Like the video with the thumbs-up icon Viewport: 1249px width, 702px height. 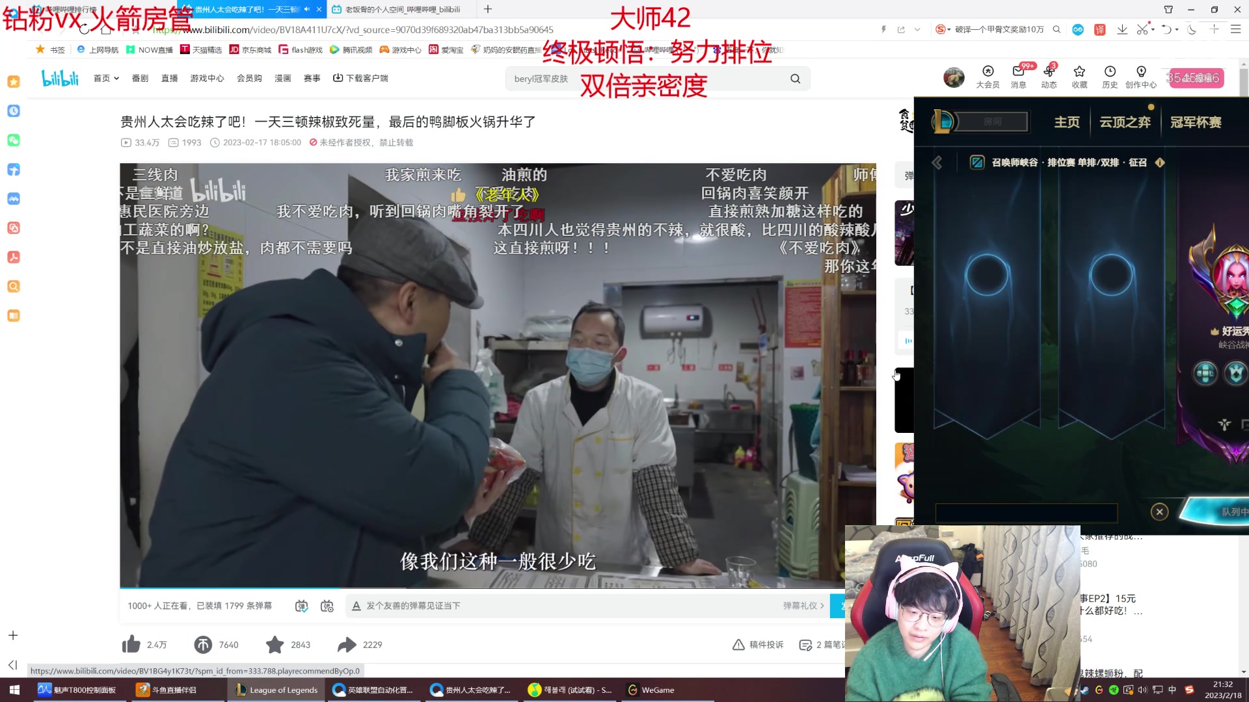131,644
